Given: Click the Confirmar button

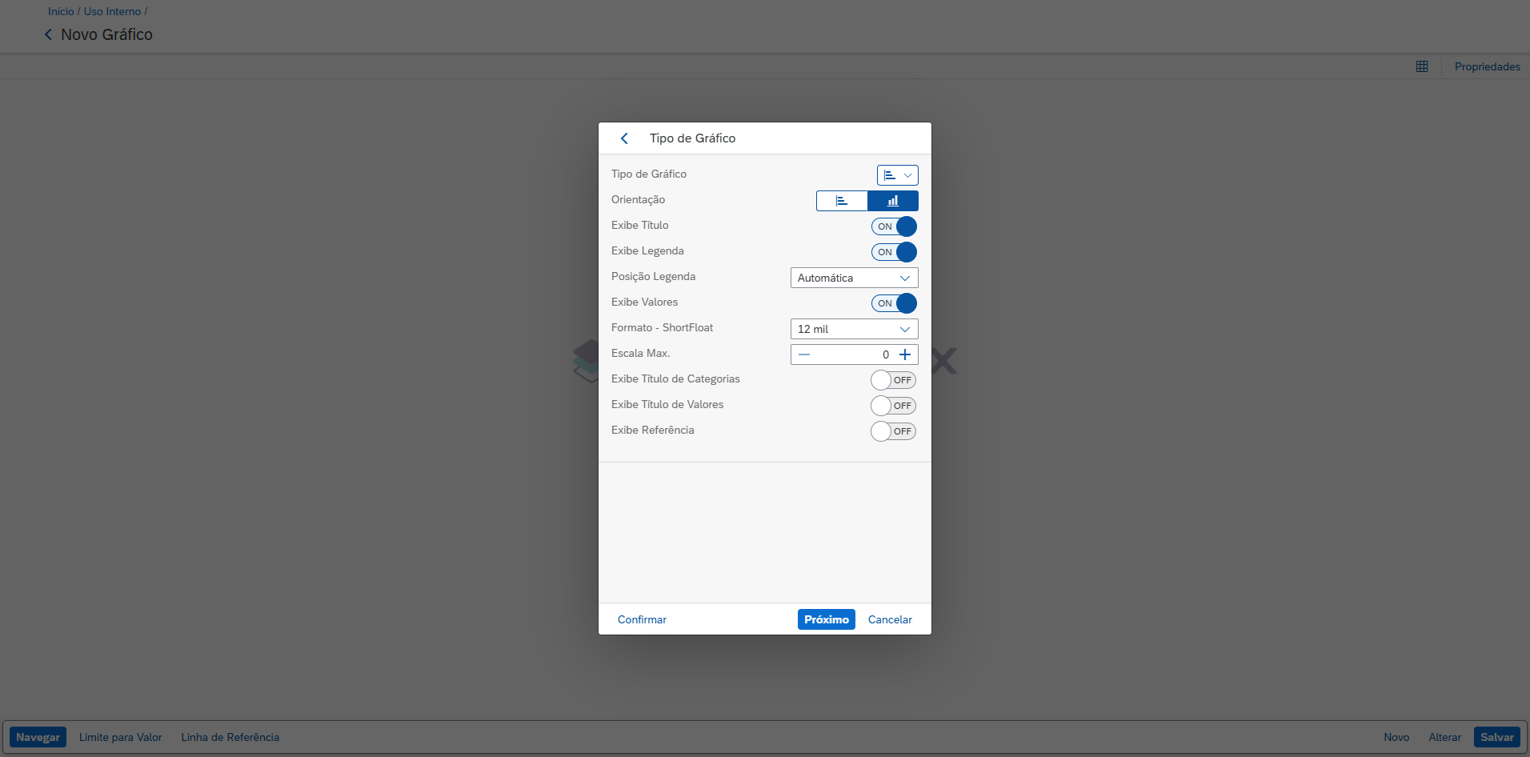Looking at the screenshot, I should coord(642,619).
